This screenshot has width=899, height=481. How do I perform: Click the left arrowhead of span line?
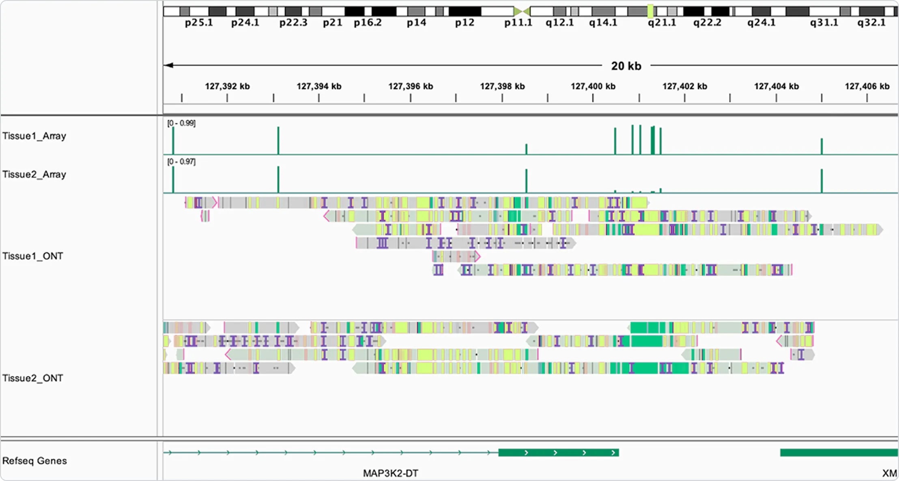point(169,65)
